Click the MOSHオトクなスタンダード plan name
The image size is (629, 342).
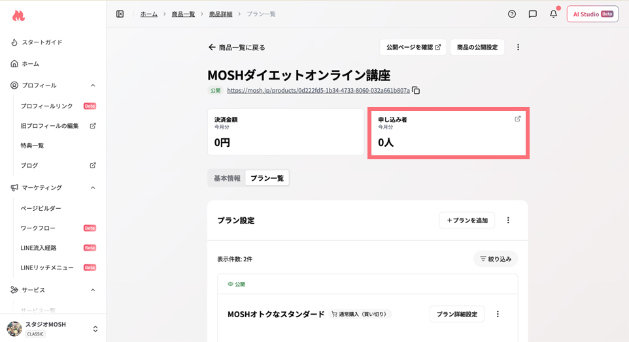click(276, 315)
